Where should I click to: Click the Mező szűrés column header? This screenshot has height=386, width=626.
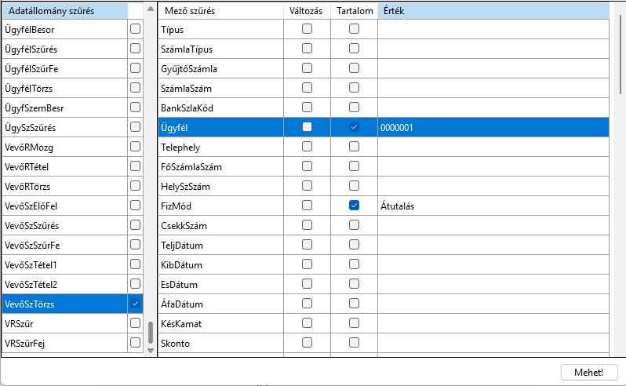(x=220, y=11)
